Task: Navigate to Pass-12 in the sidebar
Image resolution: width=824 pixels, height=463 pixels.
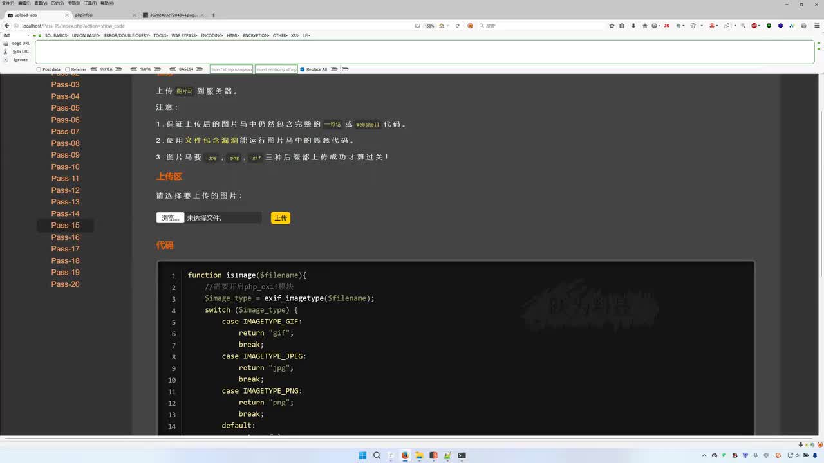Action: tap(66, 190)
